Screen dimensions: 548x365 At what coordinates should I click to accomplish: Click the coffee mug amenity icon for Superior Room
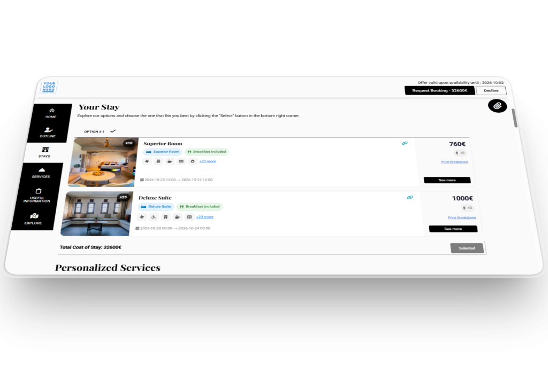point(170,161)
